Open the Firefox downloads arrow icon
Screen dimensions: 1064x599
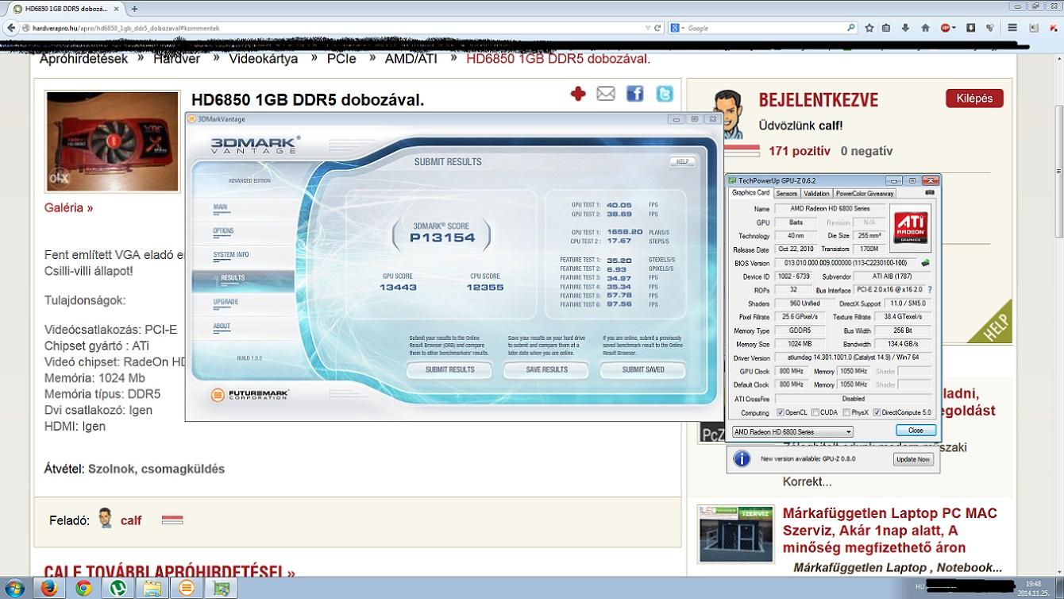(x=906, y=28)
